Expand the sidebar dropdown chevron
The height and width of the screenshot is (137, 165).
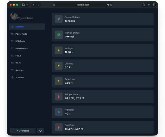pos(27,5)
